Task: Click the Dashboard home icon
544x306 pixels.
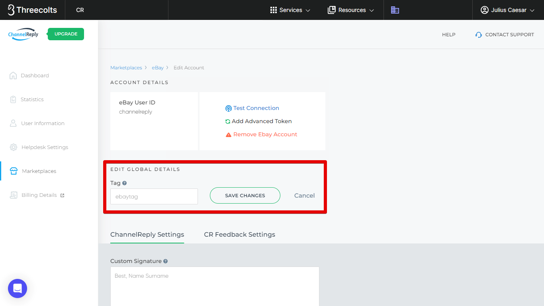Action: pyautogui.click(x=13, y=75)
